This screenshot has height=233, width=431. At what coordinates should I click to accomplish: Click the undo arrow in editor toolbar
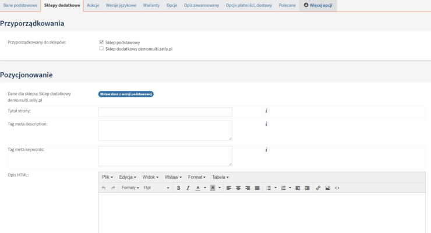pyautogui.click(x=104, y=188)
